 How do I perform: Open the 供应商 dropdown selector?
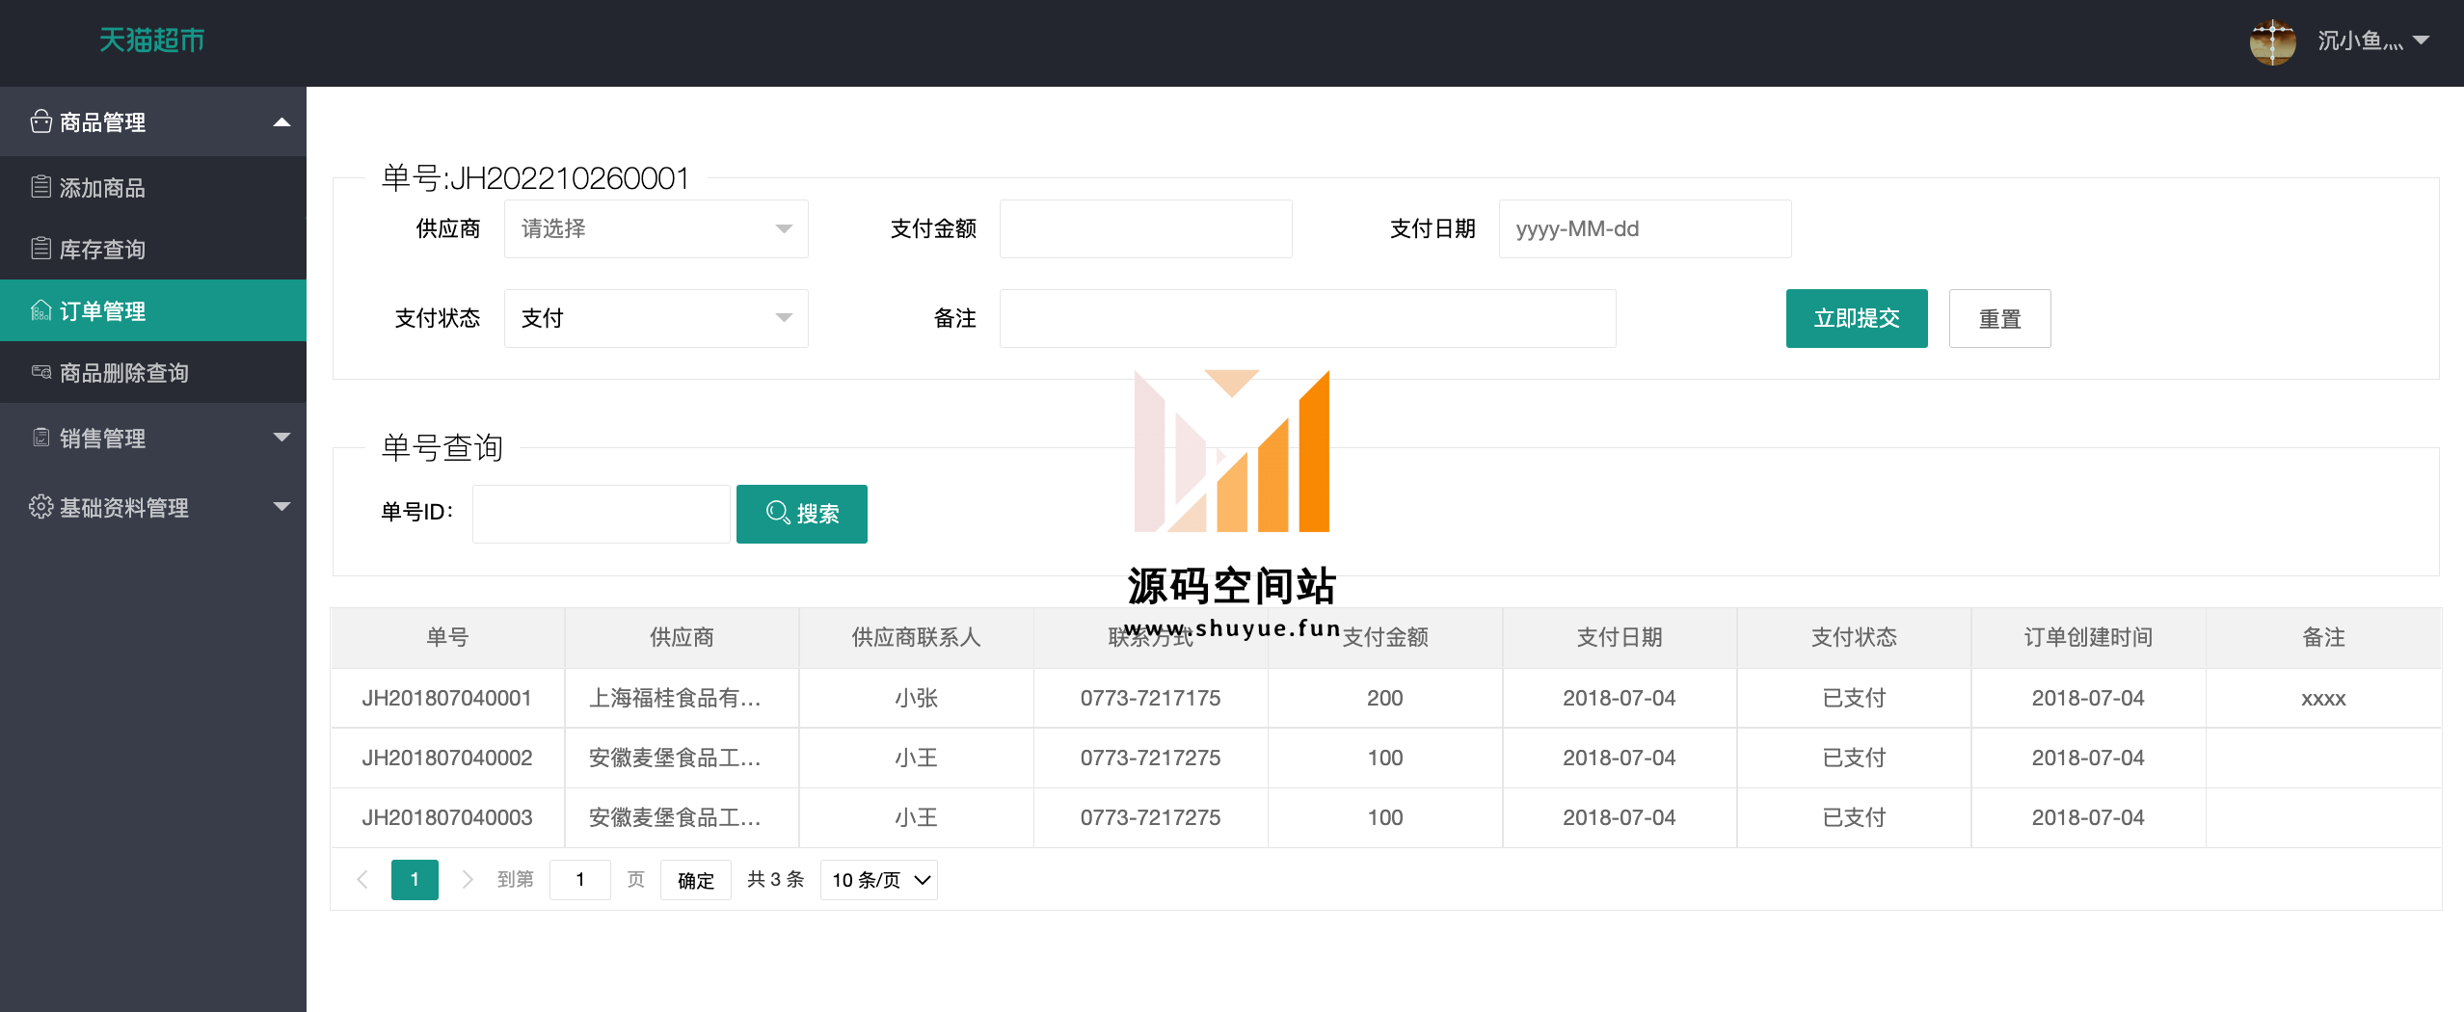656,229
